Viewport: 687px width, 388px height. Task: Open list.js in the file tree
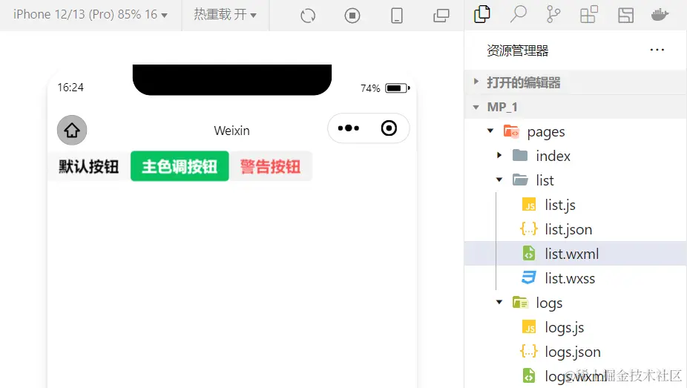coord(576,205)
